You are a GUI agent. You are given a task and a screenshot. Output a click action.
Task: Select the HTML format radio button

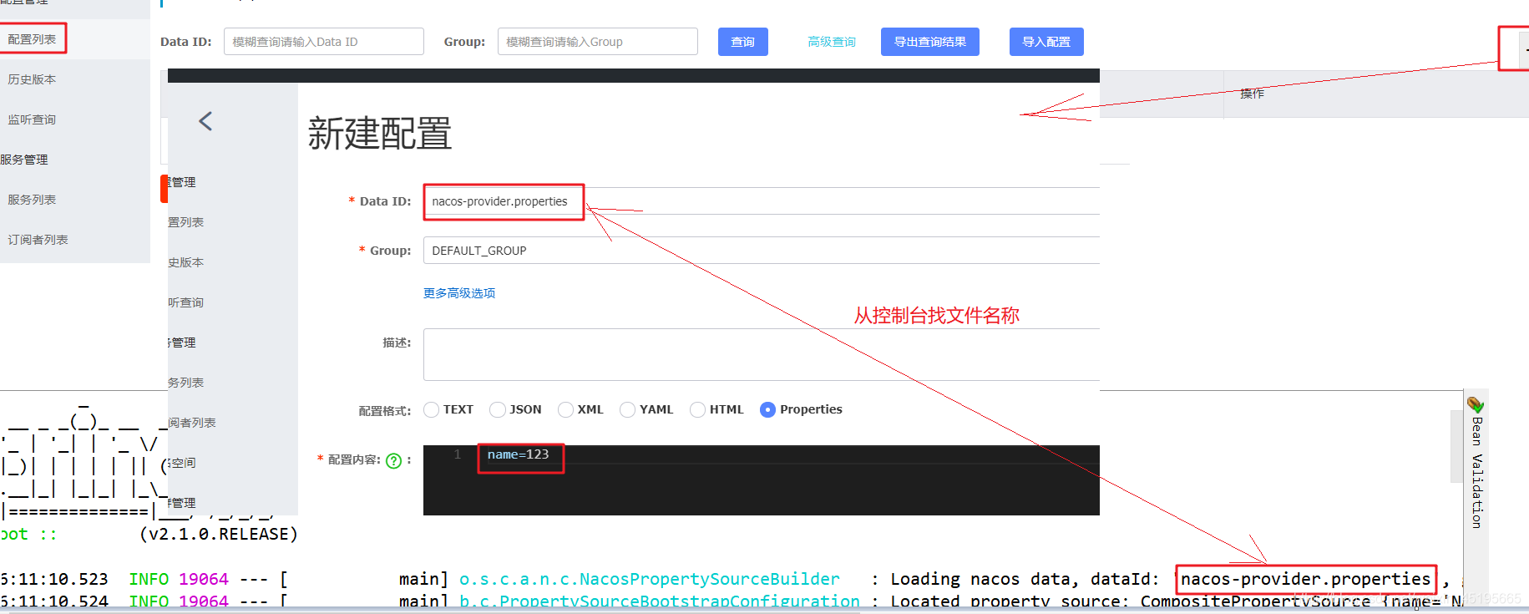[x=697, y=409]
